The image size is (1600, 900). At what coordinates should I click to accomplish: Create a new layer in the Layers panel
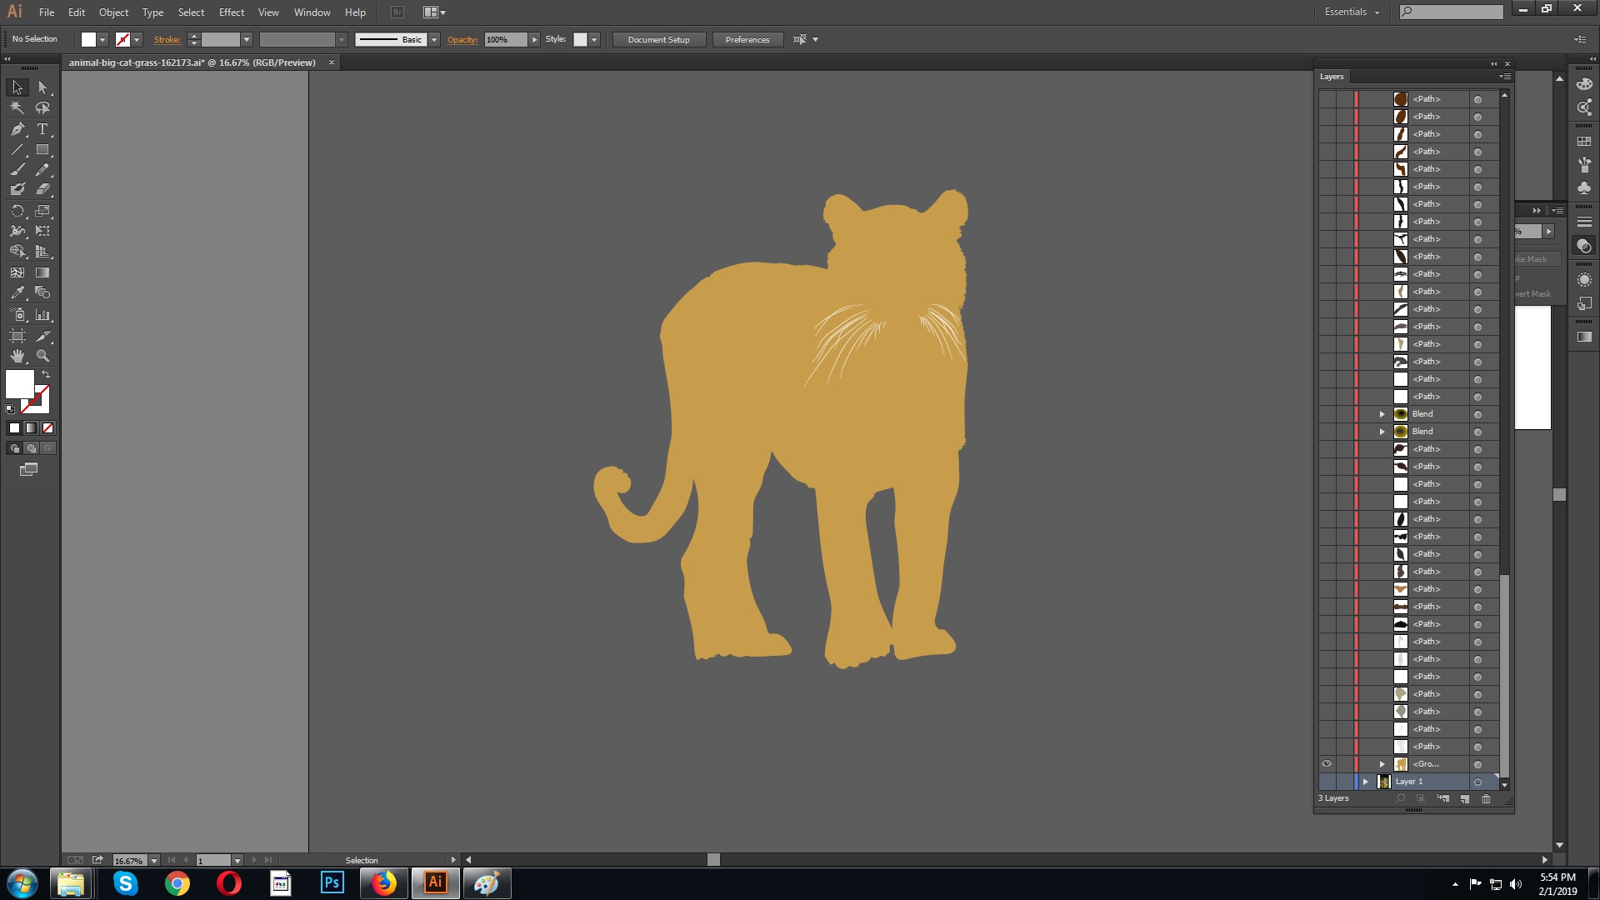click(1464, 798)
